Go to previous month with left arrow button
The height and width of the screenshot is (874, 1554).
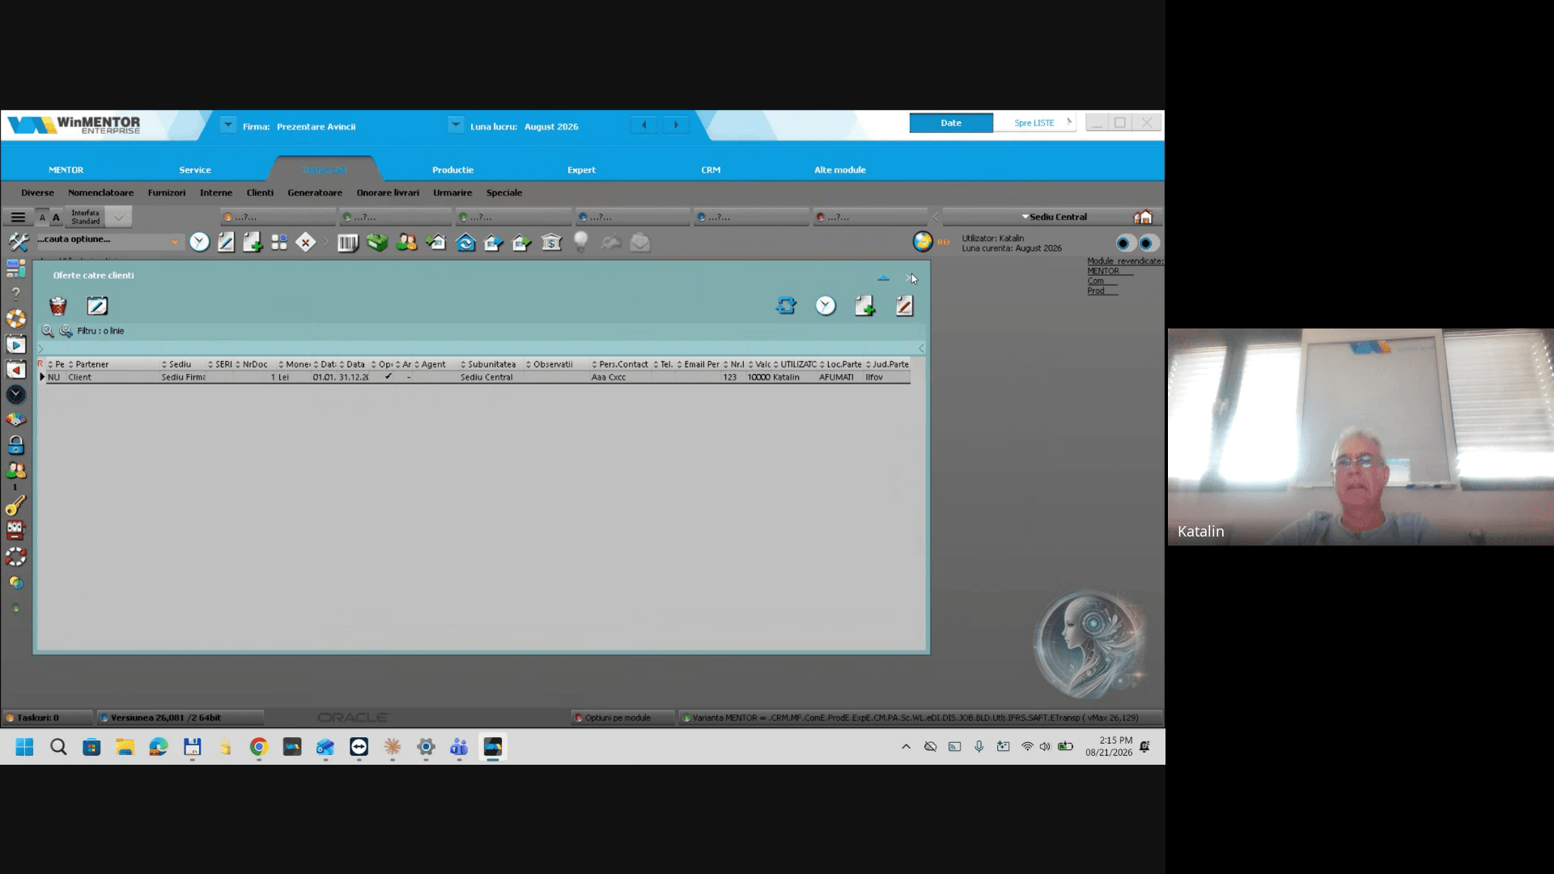pyautogui.click(x=644, y=125)
